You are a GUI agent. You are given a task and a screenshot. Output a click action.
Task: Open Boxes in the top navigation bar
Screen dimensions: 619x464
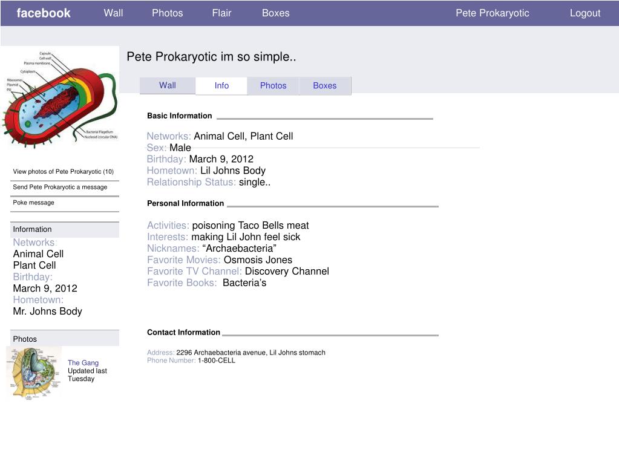pyautogui.click(x=275, y=13)
